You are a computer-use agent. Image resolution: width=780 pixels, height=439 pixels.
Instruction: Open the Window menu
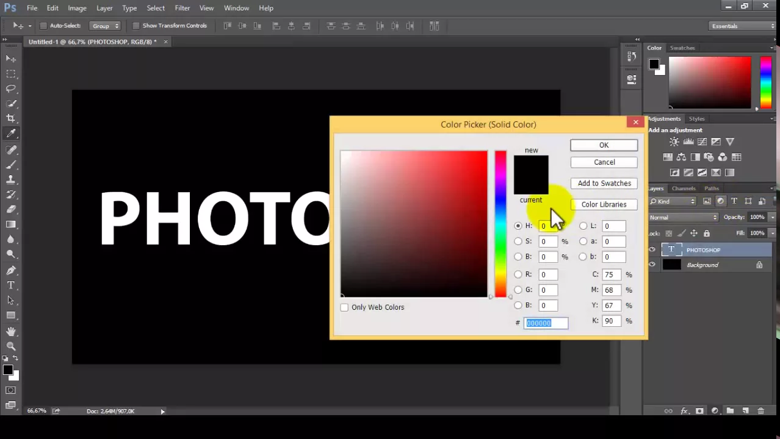pos(236,8)
